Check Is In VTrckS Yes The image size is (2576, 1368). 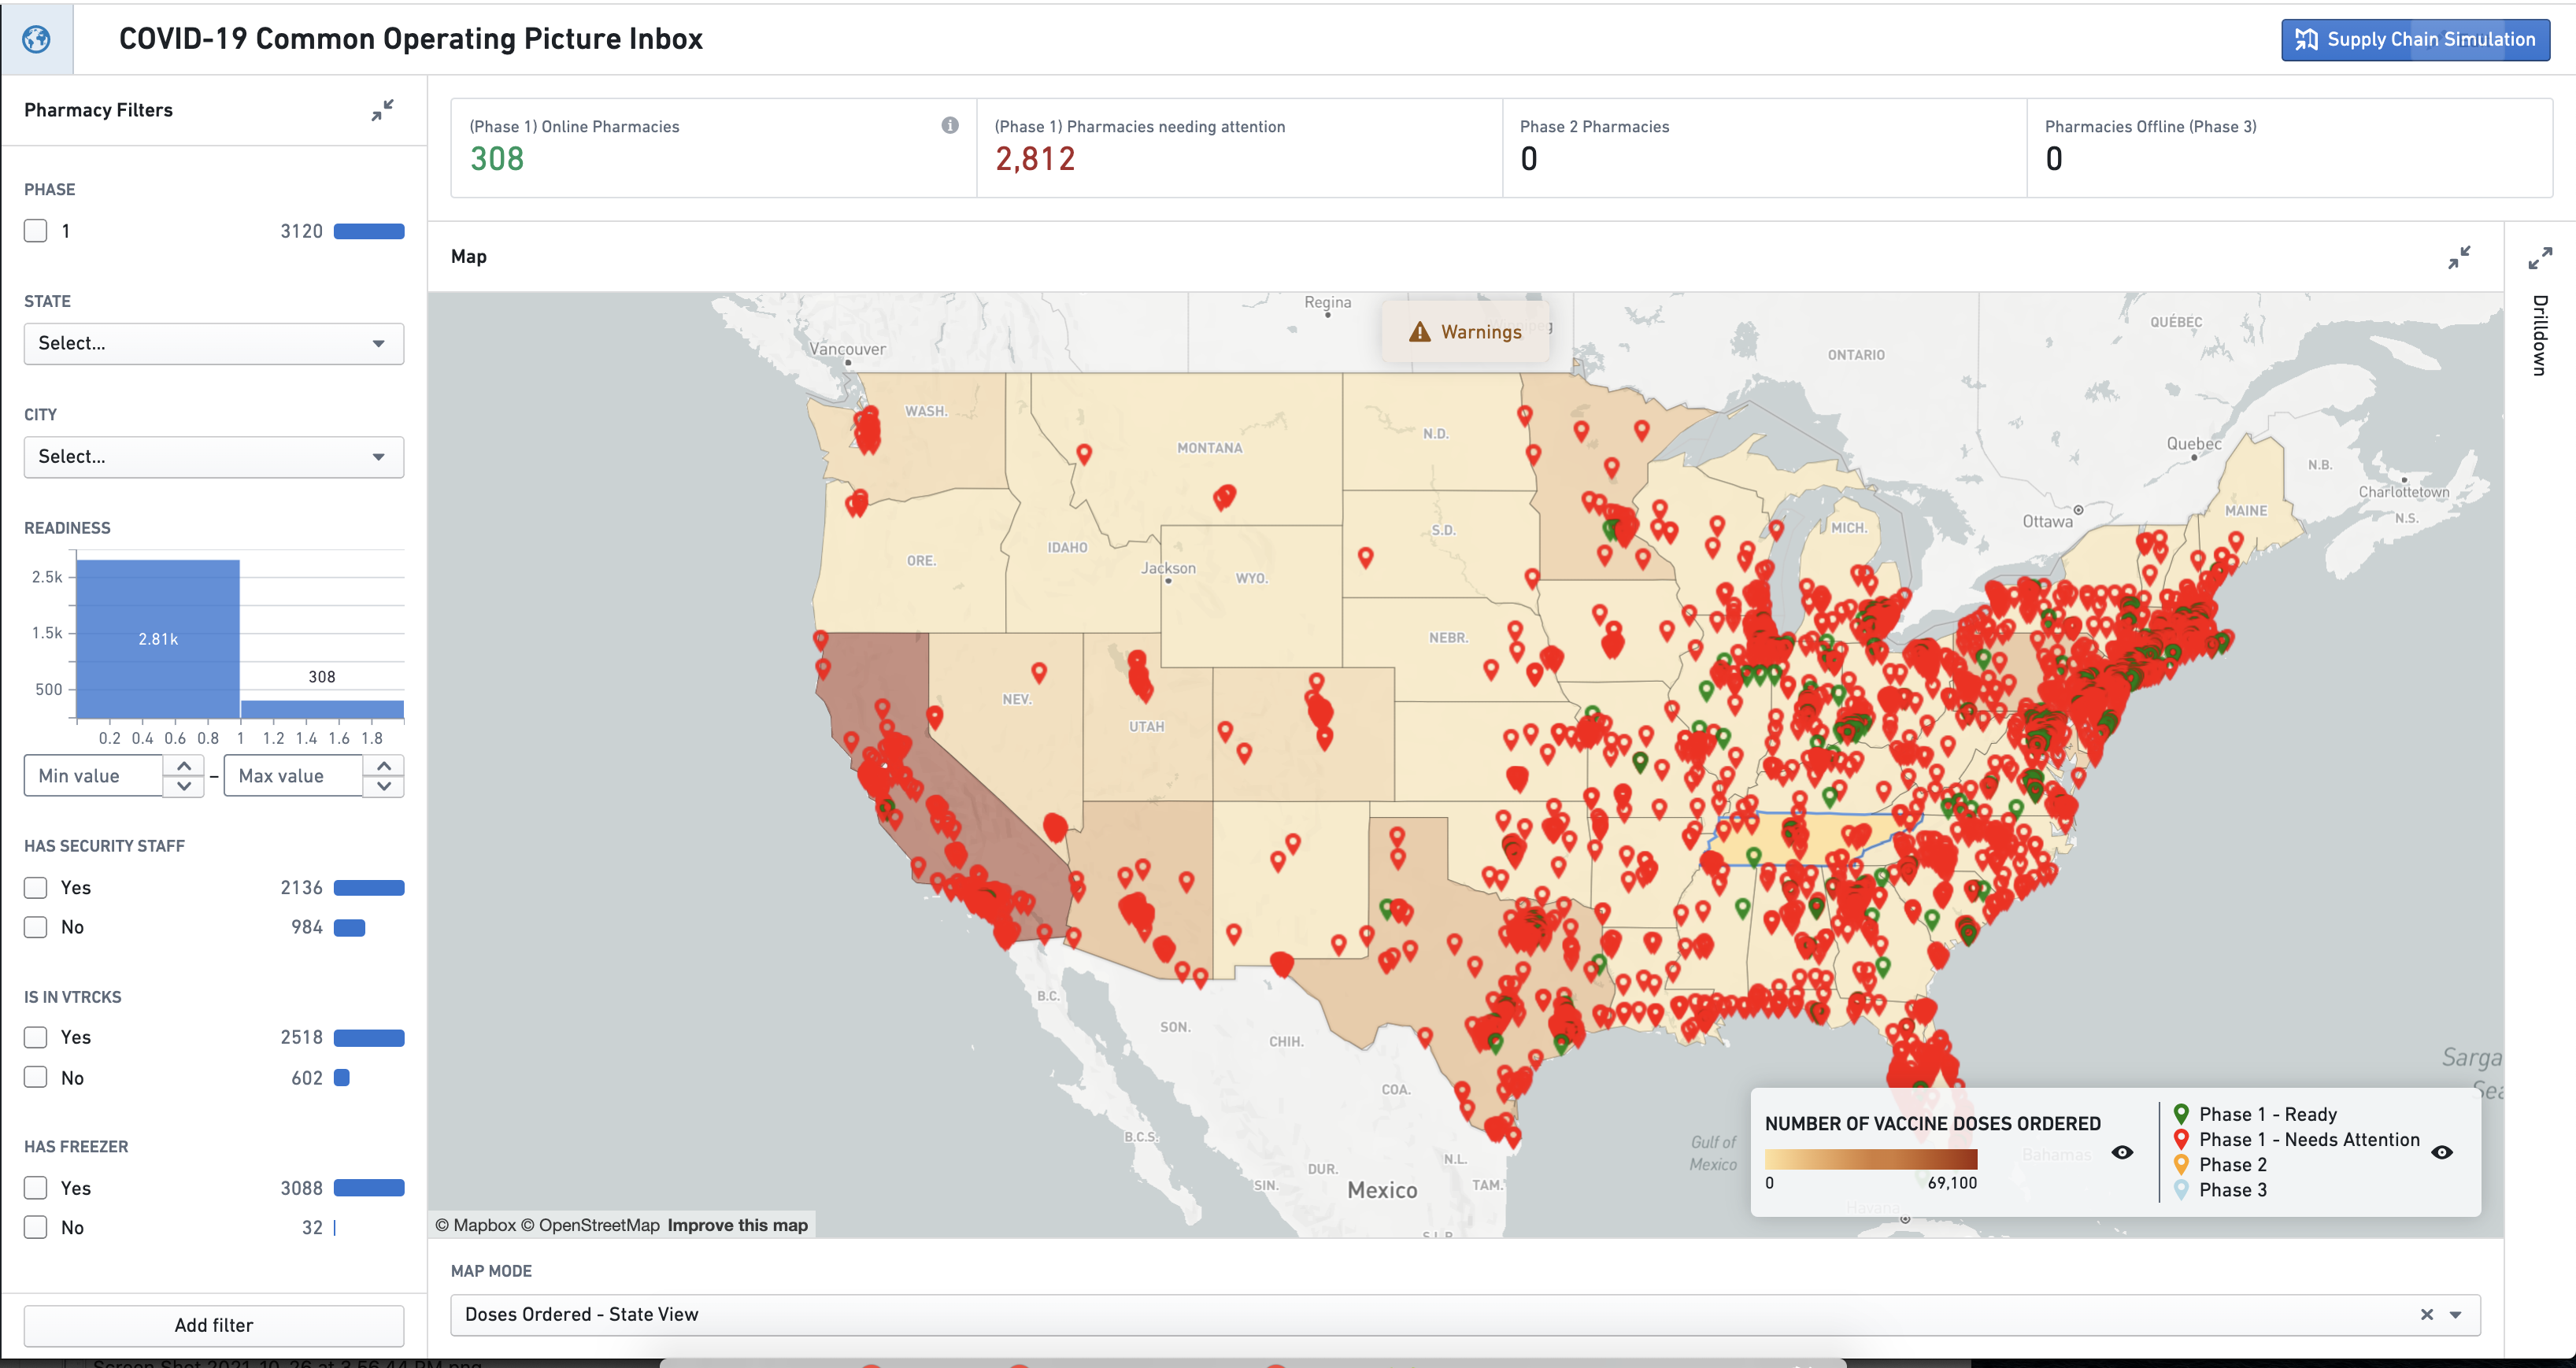coord(36,1037)
